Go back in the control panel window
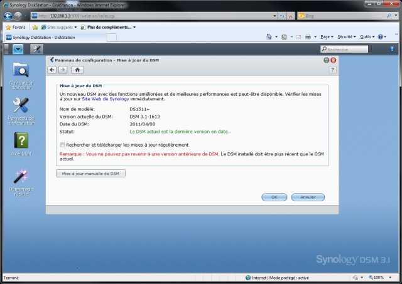402x284 pixels. [52, 70]
